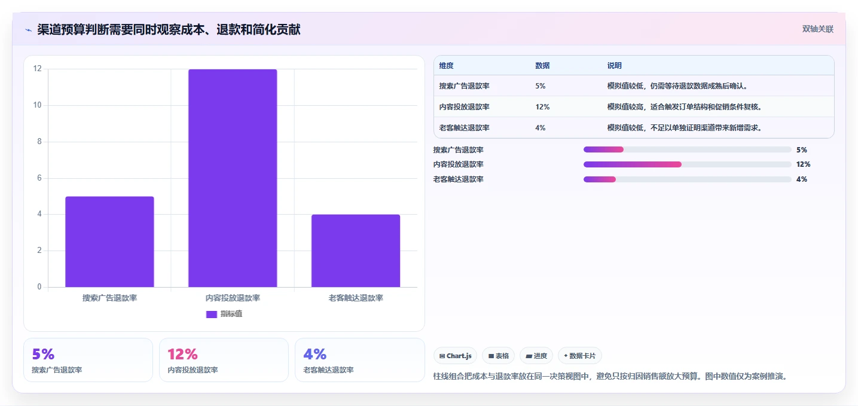Click the 5% value in the table
Screen dimensions: 858x406
(541, 86)
